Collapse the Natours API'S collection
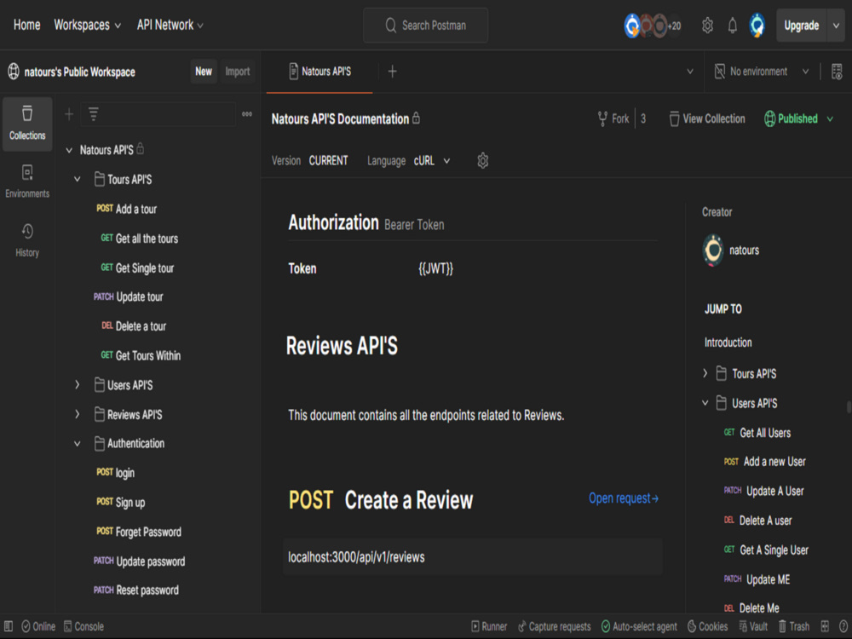Image resolution: width=852 pixels, height=639 pixels. [x=69, y=150]
